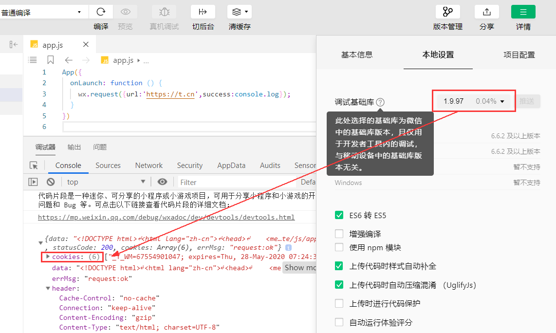
Task: Toggle 上传代码时样式自动补全 checkbox
Action: [339, 266]
